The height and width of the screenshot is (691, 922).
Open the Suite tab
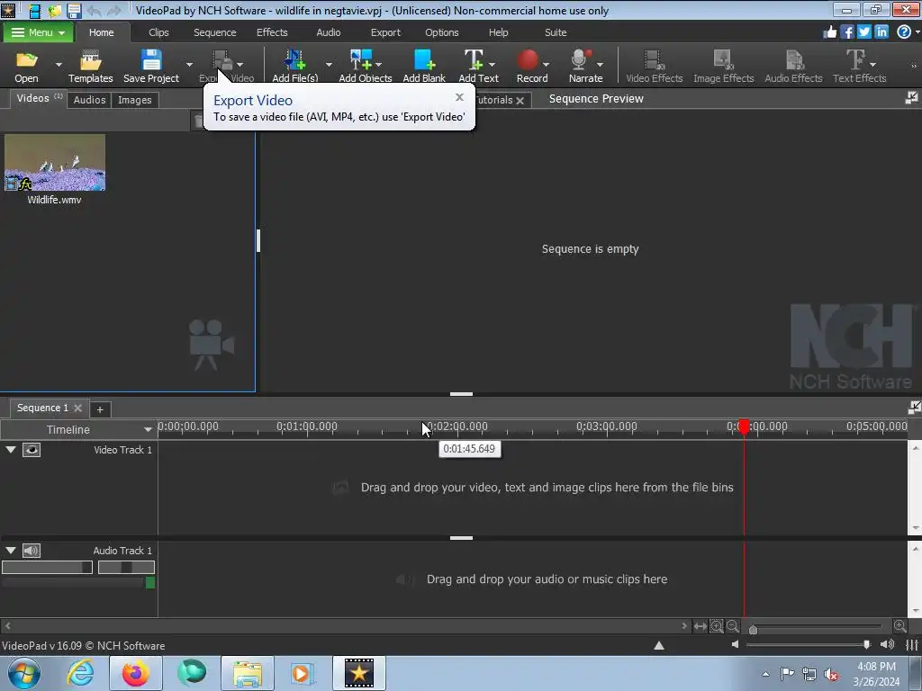click(556, 32)
